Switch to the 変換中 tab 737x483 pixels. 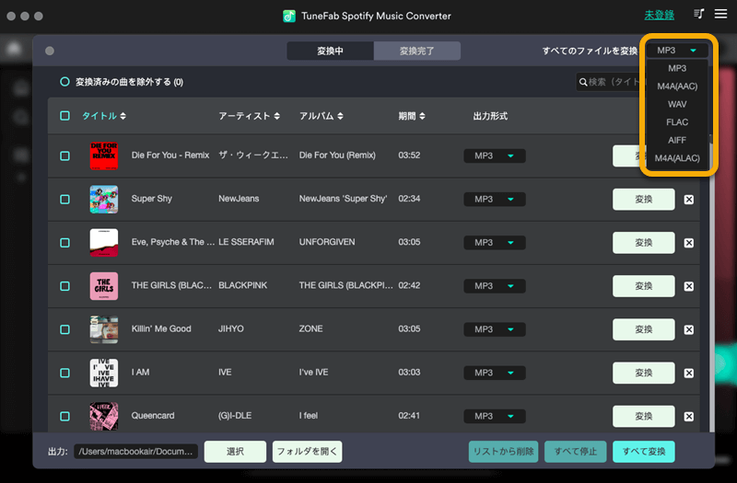330,51
